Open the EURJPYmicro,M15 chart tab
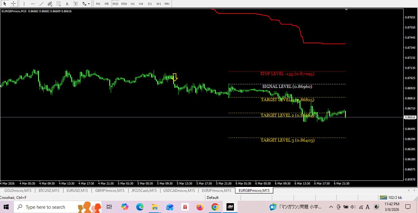418x213 pixels. [216, 191]
